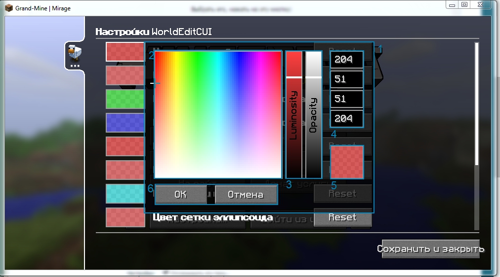Open the green color swatch
The height and width of the screenshot is (277, 500).
click(x=125, y=99)
